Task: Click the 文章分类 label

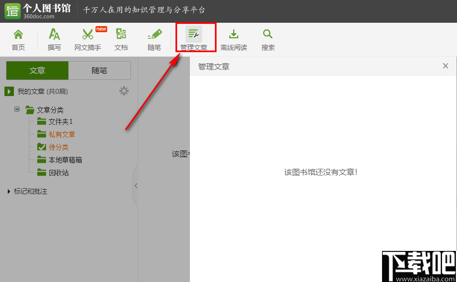Action: click(x=50, y=110)
